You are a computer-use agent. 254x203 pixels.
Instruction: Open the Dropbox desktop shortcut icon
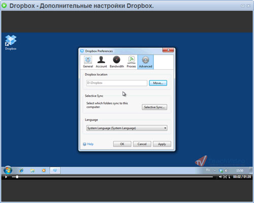coord(11,42)
